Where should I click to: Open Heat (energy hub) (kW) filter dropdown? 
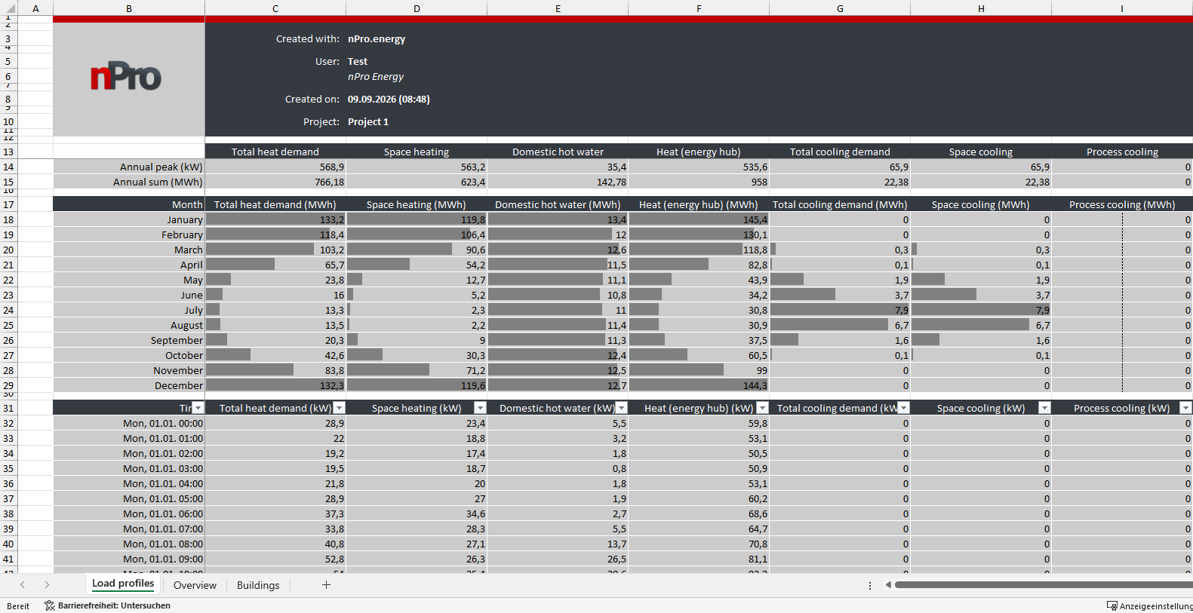click(762, 408)
